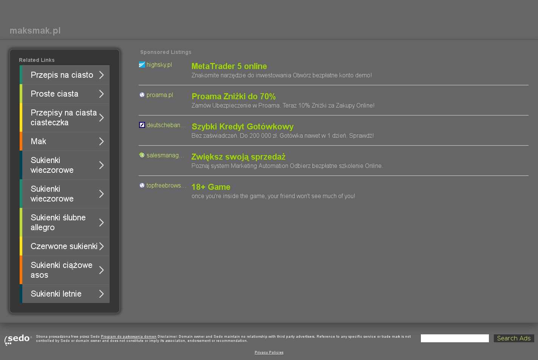Click the orange color bar beside Sukienki ciążowe asos

21,270
